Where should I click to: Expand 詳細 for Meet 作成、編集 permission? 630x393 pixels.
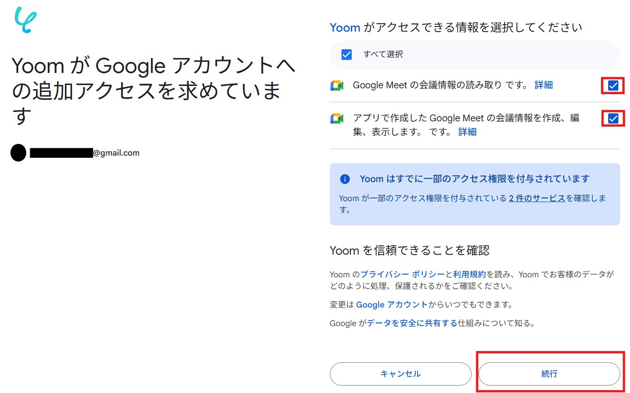tap(467, 132)
